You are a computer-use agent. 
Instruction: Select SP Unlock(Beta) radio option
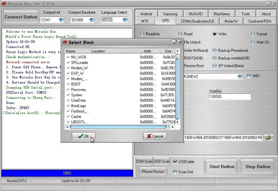[x=214, y=66]
